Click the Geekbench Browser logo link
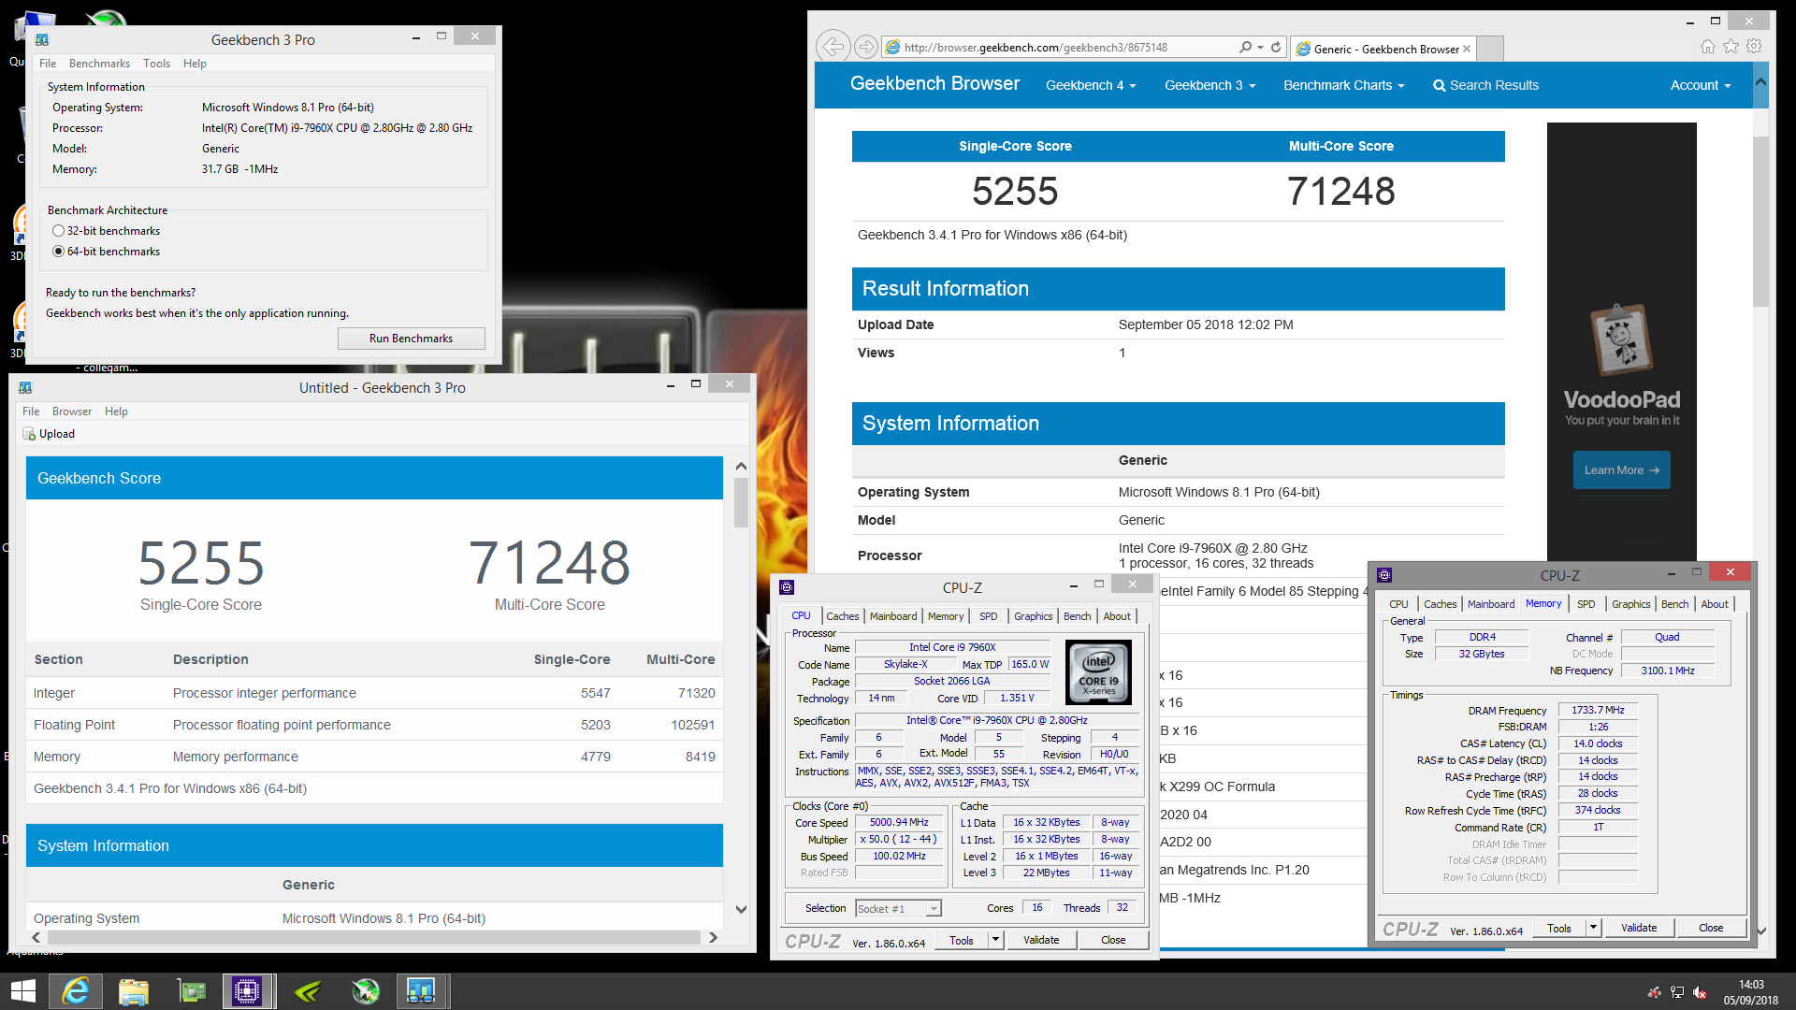1796x1010 pixels. [x=934, y=84]
